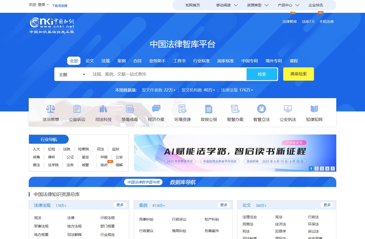Select the 业务助手 search tab
The width and height of the screenshot is (365, 239).
pyautogui.click(x=157, y=61)
